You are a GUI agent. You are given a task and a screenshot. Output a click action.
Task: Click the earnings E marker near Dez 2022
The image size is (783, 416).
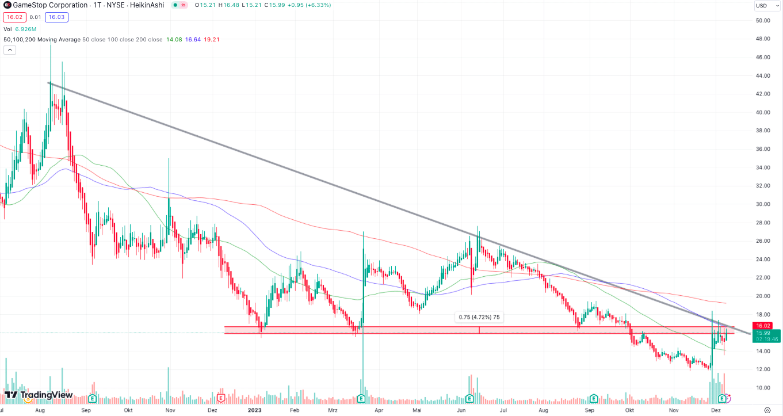[221, 398]
